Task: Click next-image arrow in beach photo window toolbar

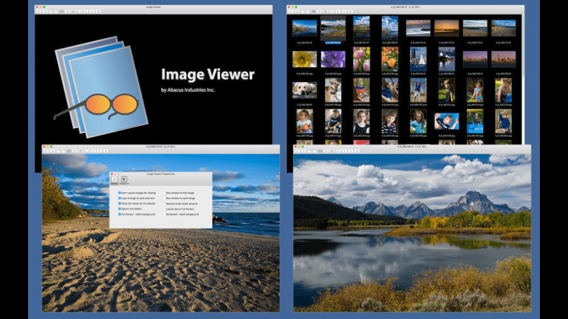Action: [x=52, y=150]
